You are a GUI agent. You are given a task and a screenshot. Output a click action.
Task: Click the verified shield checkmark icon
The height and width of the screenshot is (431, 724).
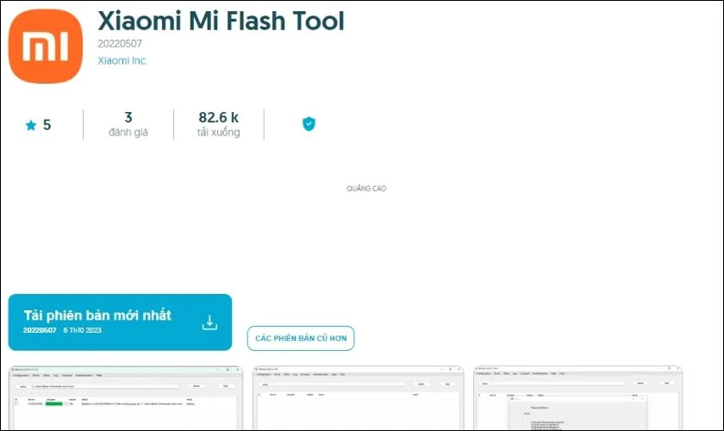coord(309,124)
